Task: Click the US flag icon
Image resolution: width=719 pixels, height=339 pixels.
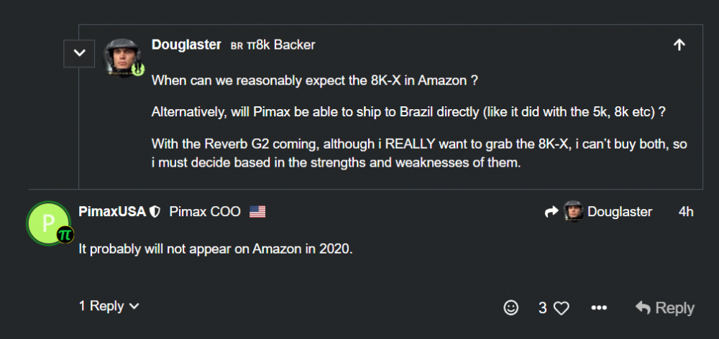Action: 257,212
